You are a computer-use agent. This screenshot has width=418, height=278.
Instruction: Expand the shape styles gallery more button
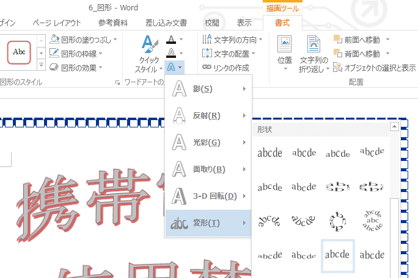click(x=42, y=65)
